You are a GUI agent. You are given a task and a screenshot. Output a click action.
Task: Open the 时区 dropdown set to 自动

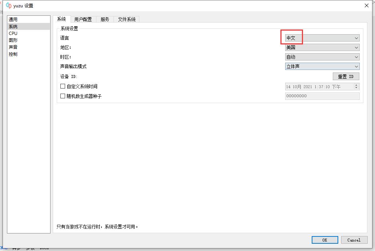pyautogui.click(x=322, y=57)
